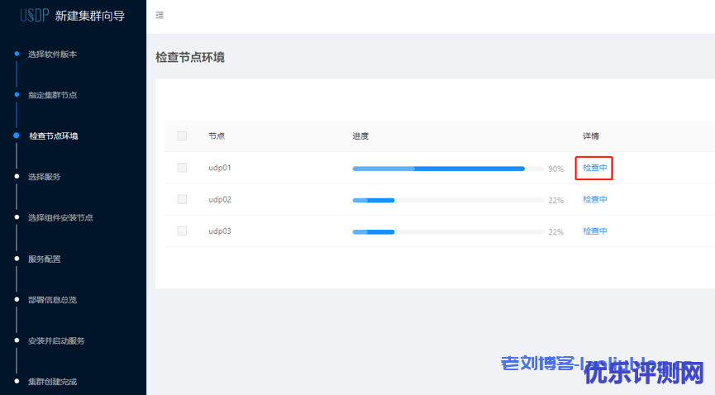Open 检查中 details link for udp01

point(594,168)
